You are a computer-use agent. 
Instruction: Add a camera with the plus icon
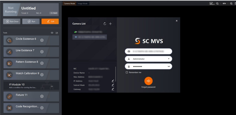click(x=110, y=24)
